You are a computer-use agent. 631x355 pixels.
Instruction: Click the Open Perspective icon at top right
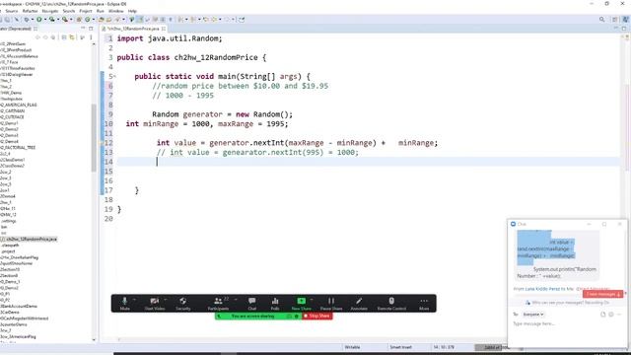pos(615,20)
